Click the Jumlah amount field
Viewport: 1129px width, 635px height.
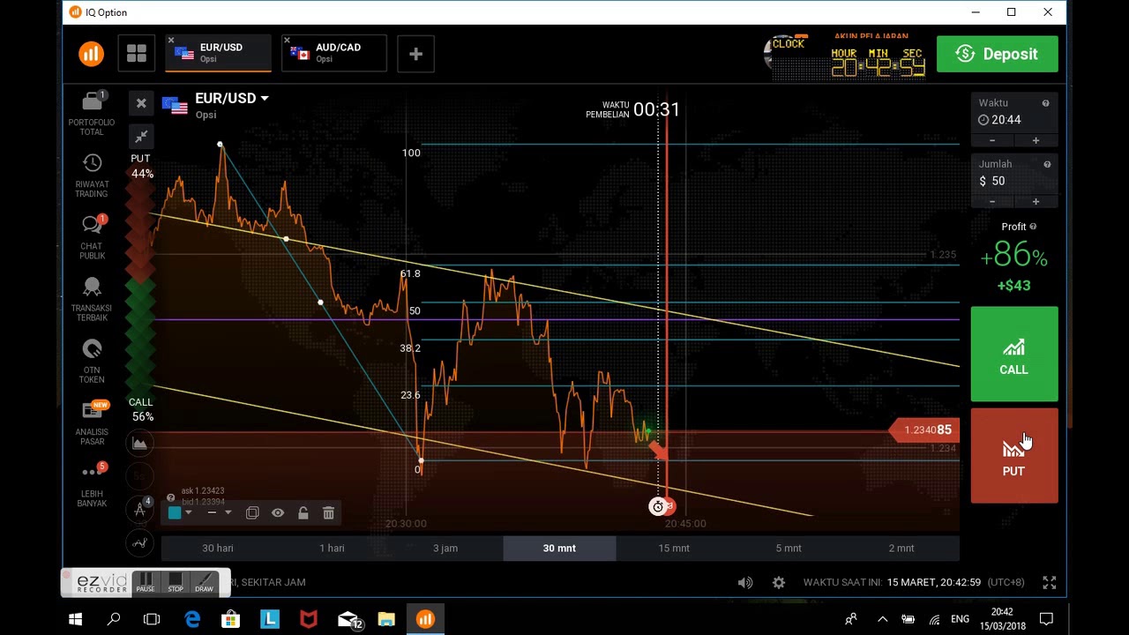(x=1014, y=181)
